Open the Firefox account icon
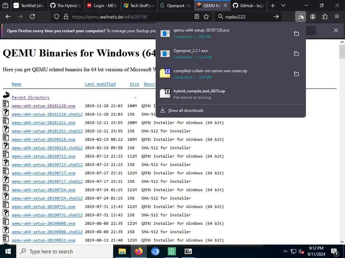 (x=313, y=17)
